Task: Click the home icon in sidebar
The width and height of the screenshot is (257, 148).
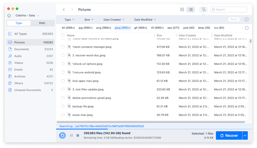Action: 9,15
